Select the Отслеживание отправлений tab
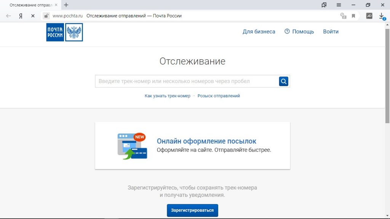The height and width of the screenshot is (219, 390). point(29,5)
